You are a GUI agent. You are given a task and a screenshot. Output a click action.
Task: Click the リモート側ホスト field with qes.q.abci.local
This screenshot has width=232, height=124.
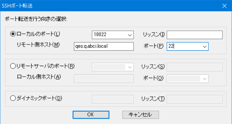[104, 46]
